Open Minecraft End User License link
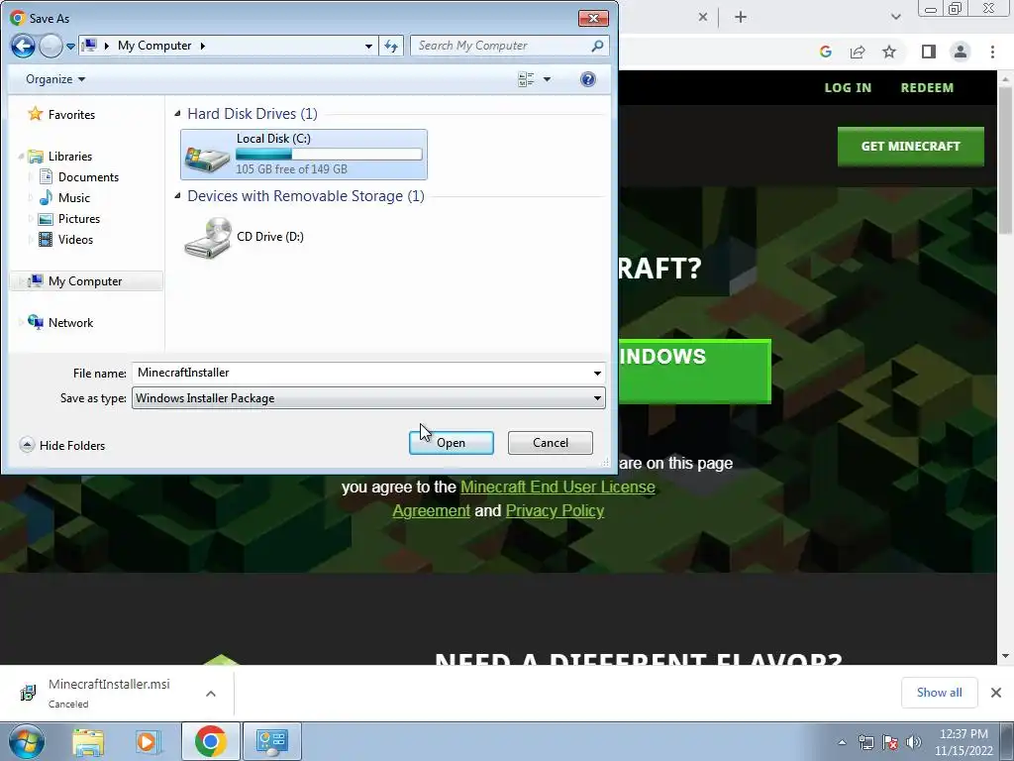Viewport: 1014px width, 761px height. pyautogui.click(x=558, y=487)
